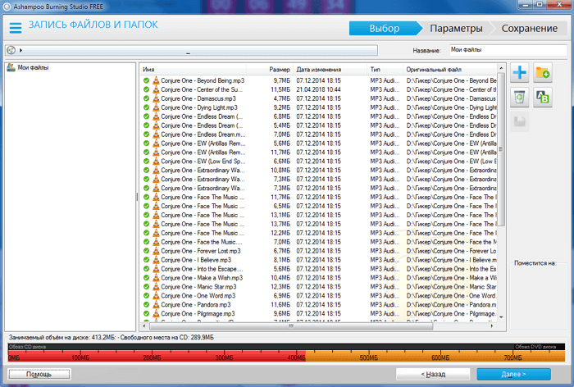The height and width of the screenshot is (387, 574).
Task: Sort list by the Размер column
Action: coord(279,70)
